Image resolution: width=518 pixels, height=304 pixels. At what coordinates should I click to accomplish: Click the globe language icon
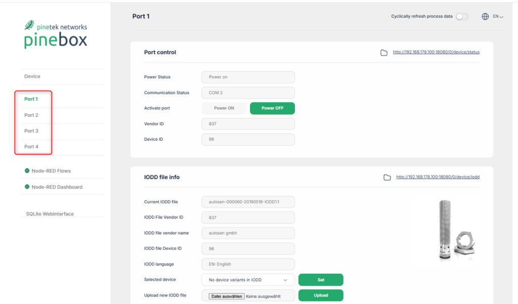point(485,17)
